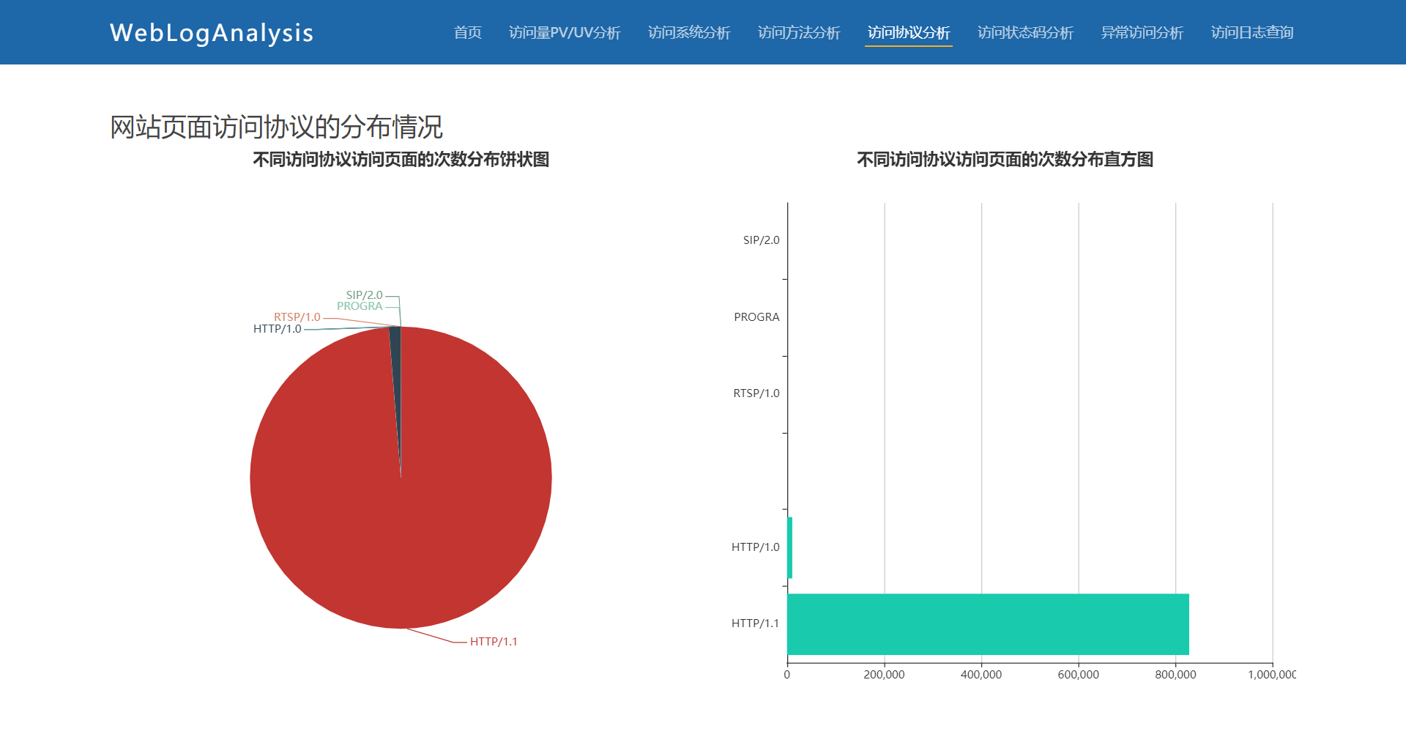Click the page heading 网站页面访问协议的分布情况
Image resolution: width=1406 pixels, height=729 pixels.
[x=276, y=127]
